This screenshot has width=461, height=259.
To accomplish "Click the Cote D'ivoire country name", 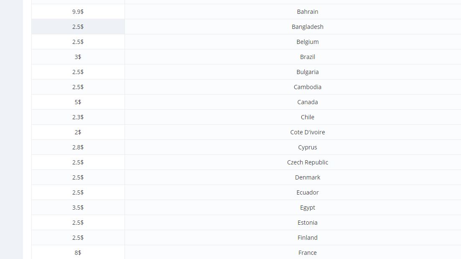I will click(307, 132).
